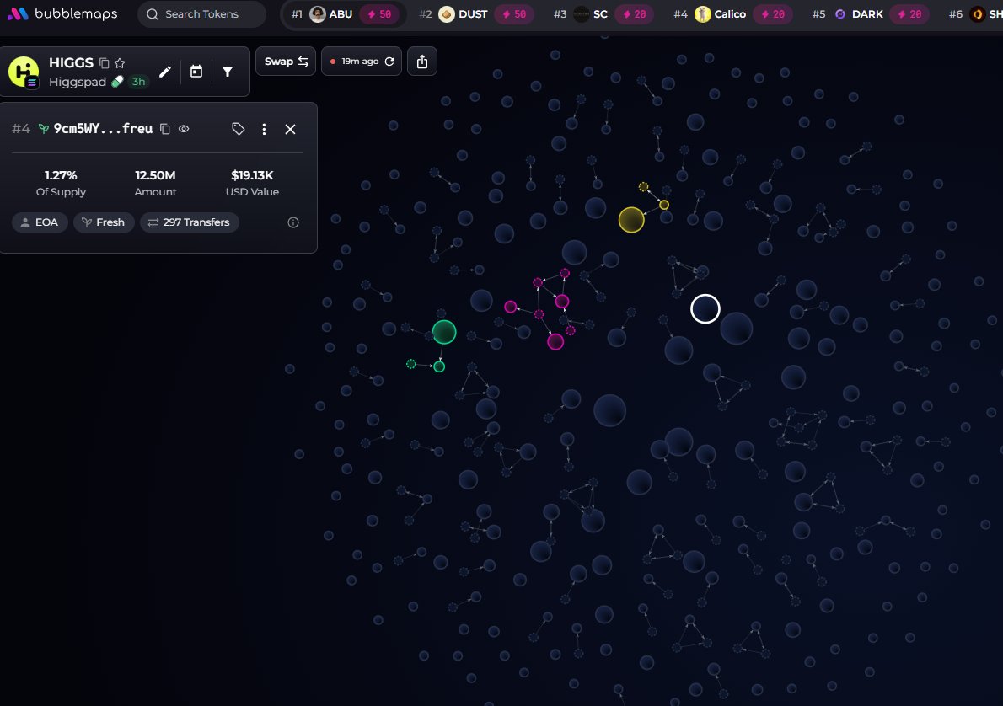This screenshot has width=1003, height=706.
Task: Open the three-dot wallet options menu
Action: coord(264,129)
